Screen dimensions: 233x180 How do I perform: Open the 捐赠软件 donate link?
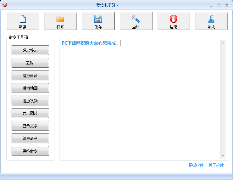pyautogui.click(x=196, y=165)
